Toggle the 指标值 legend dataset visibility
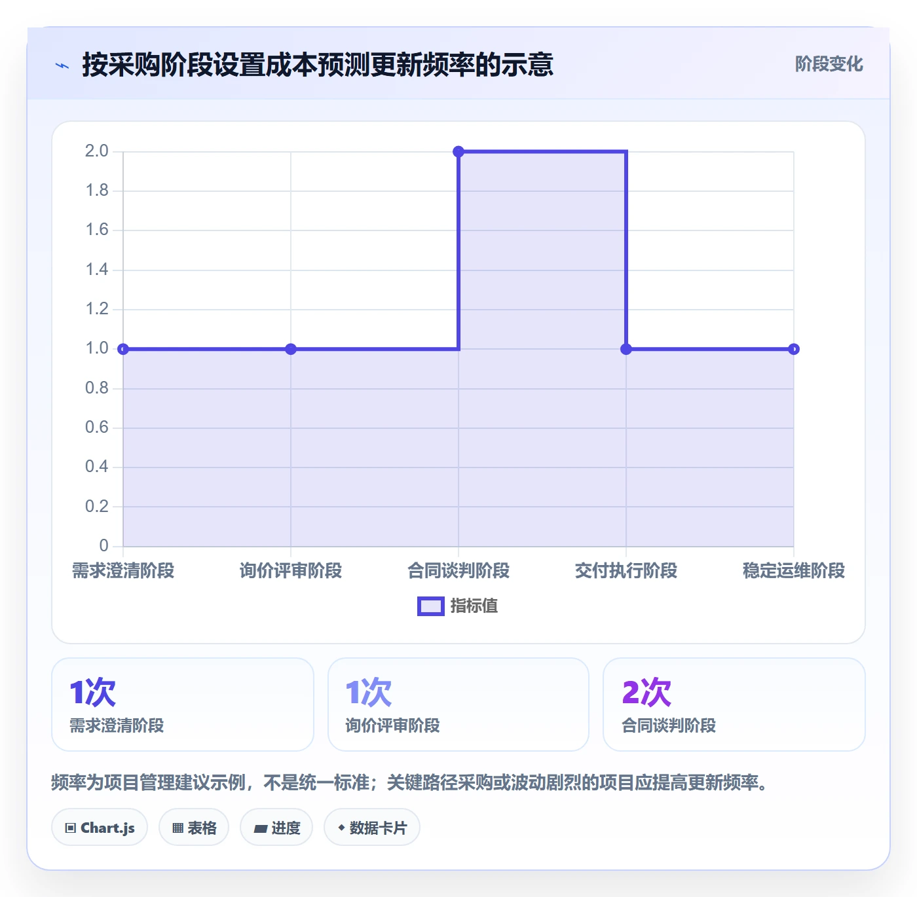This screenshot has width=917, height=897. pos(458,606)
